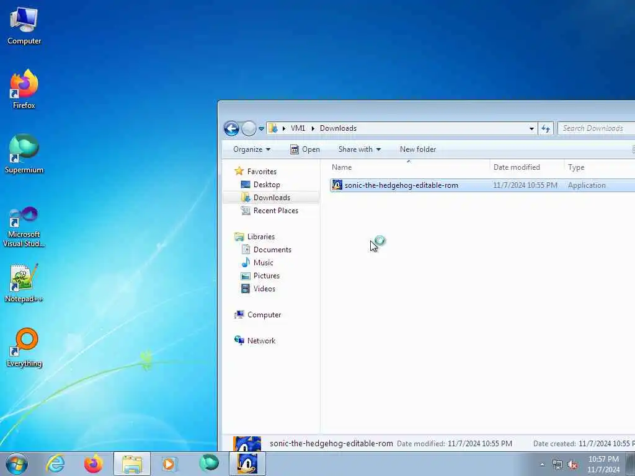
Task: Open the Music library
Action: click(263, 263)
